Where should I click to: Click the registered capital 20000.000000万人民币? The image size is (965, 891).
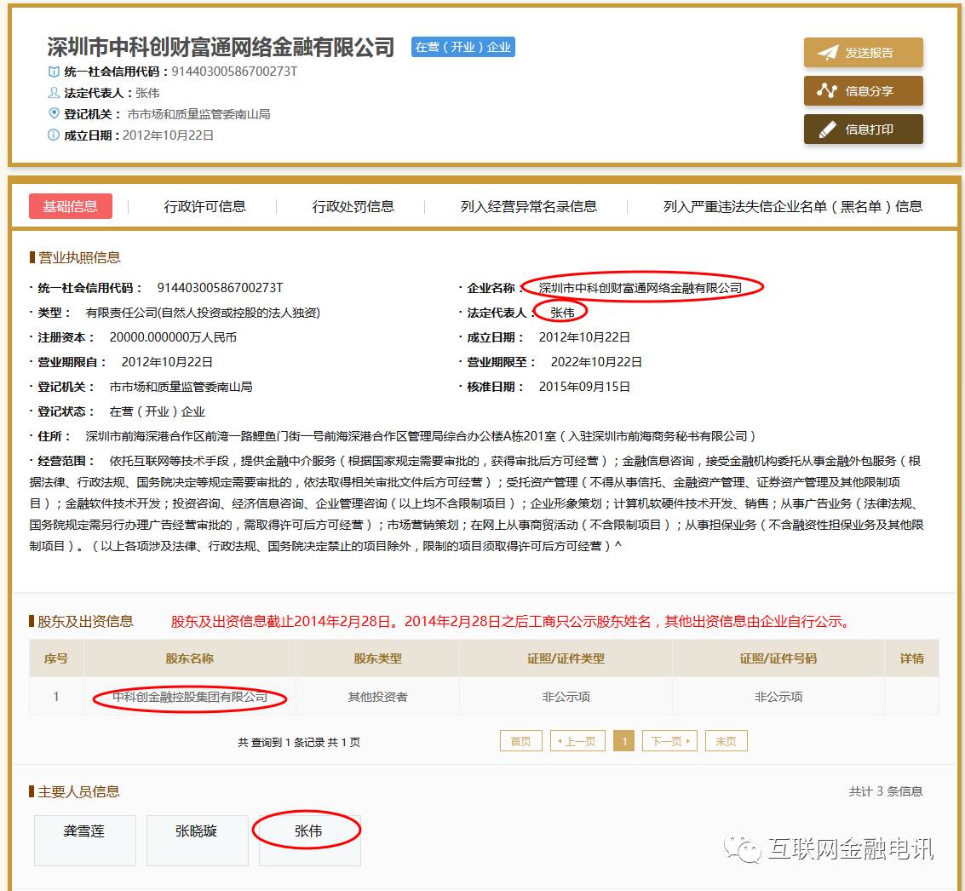tap(173, 337)
